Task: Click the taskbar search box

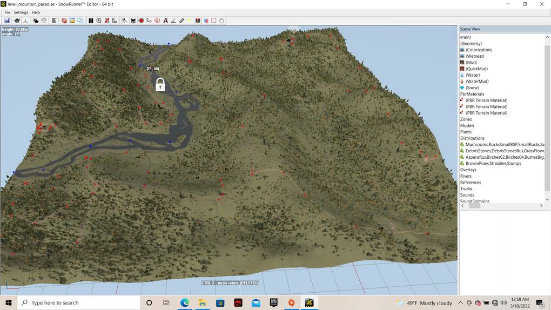Action: [79, 302]
